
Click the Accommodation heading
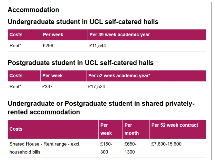point(33,10)
